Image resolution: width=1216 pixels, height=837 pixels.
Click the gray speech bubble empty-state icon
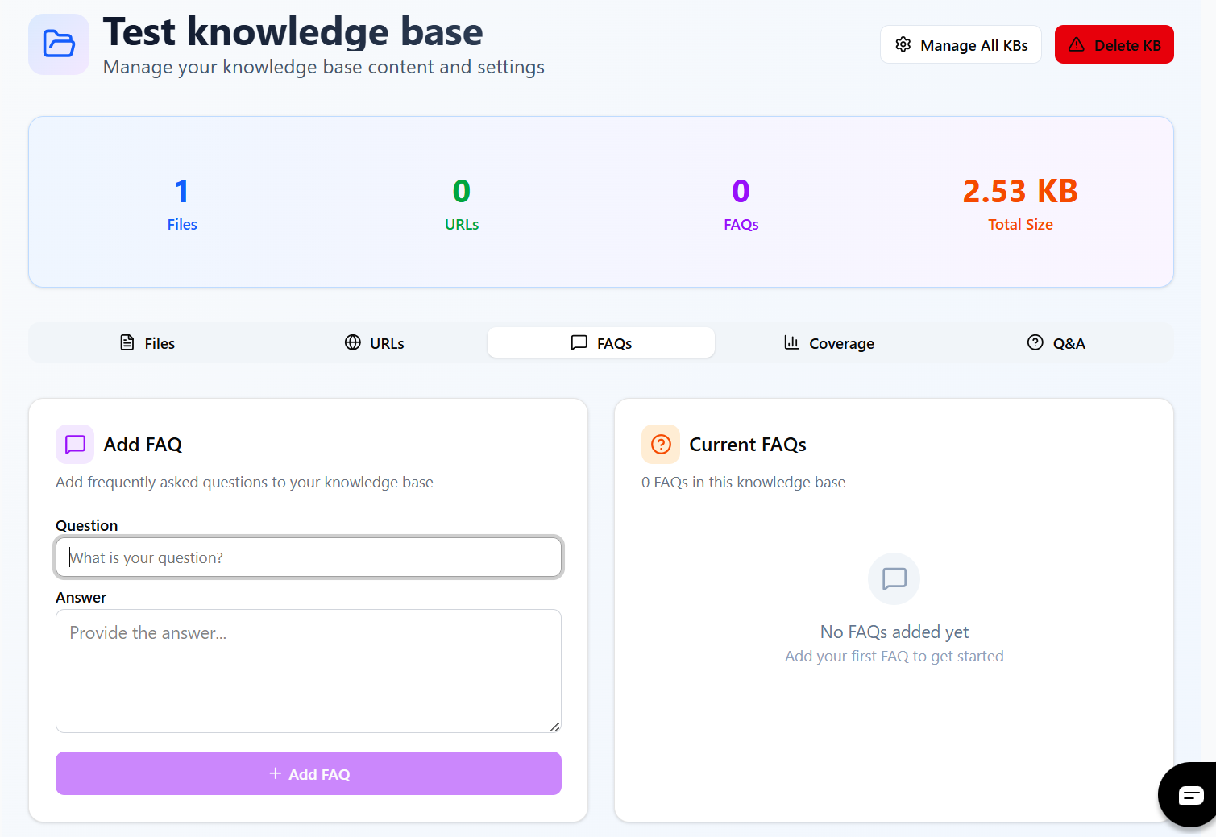[894, 578]
